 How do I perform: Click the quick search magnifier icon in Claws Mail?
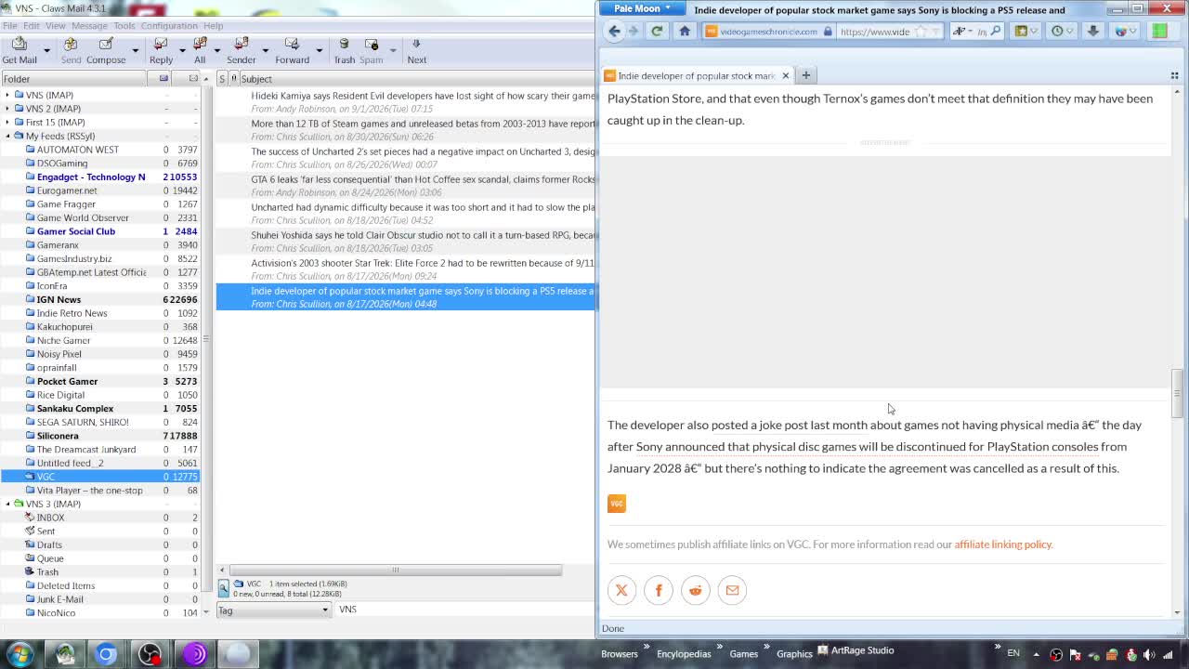pyautogui.click(x=224, y=587)
